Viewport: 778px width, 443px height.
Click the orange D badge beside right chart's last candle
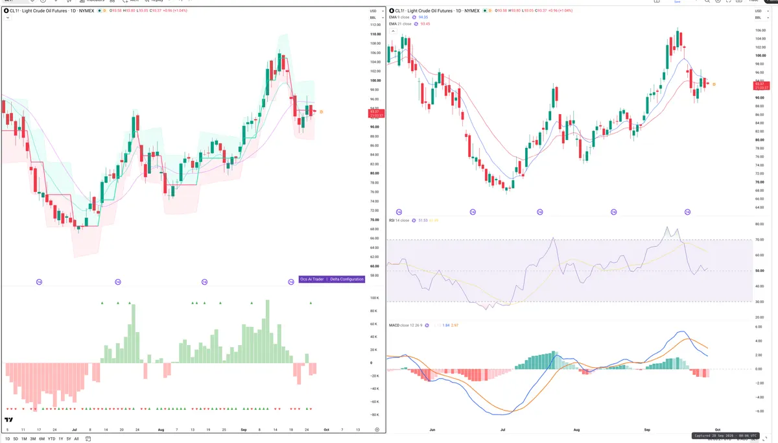click(714, 84)
